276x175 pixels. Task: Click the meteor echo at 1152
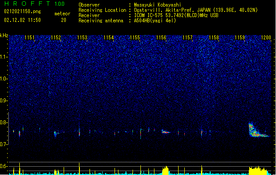56,133
